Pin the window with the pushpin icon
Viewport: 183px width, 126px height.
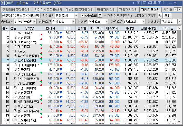click(x=155, y=3)
